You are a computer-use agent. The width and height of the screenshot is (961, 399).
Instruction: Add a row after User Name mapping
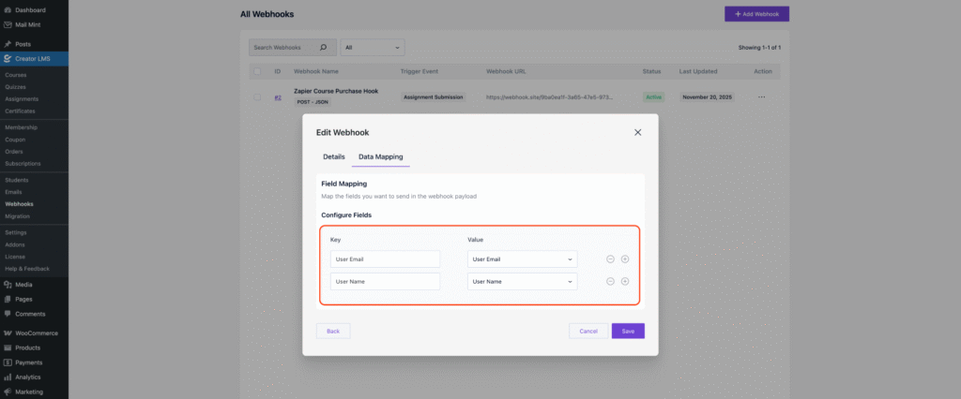coord(625,281)
